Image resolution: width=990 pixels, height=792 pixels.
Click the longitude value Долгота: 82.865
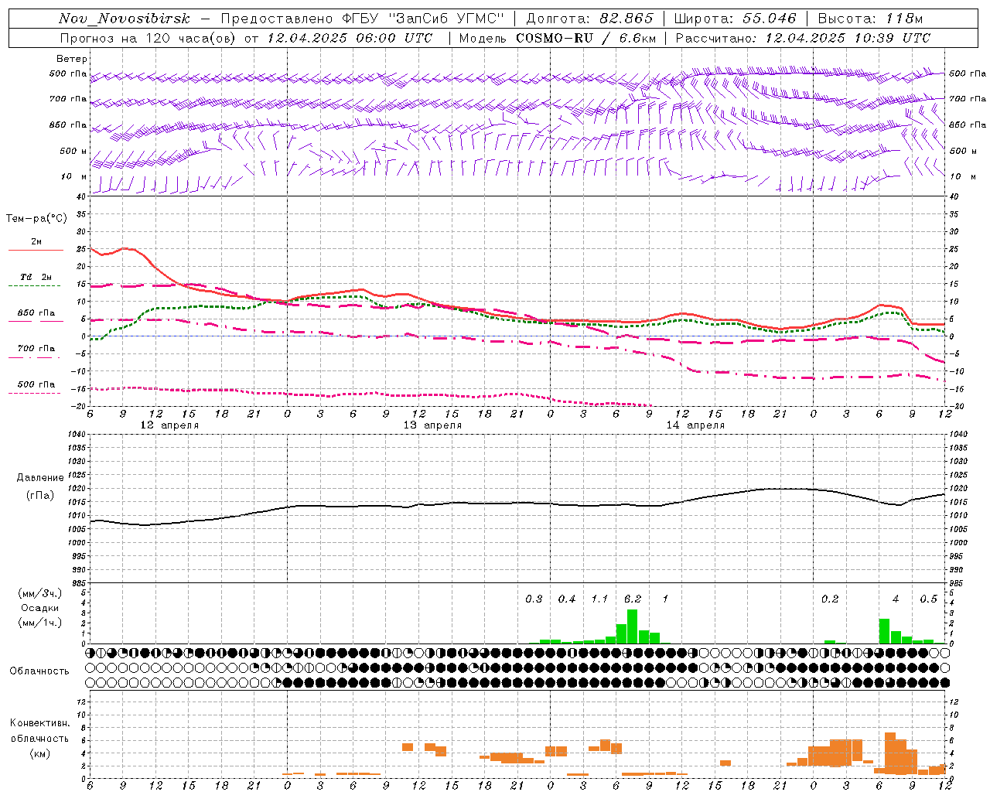click(x=590, y=19)
